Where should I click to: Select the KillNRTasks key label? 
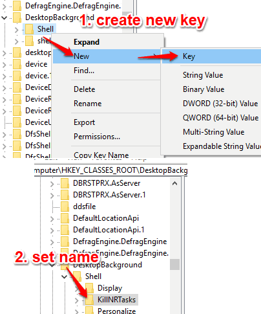(116, 300)
